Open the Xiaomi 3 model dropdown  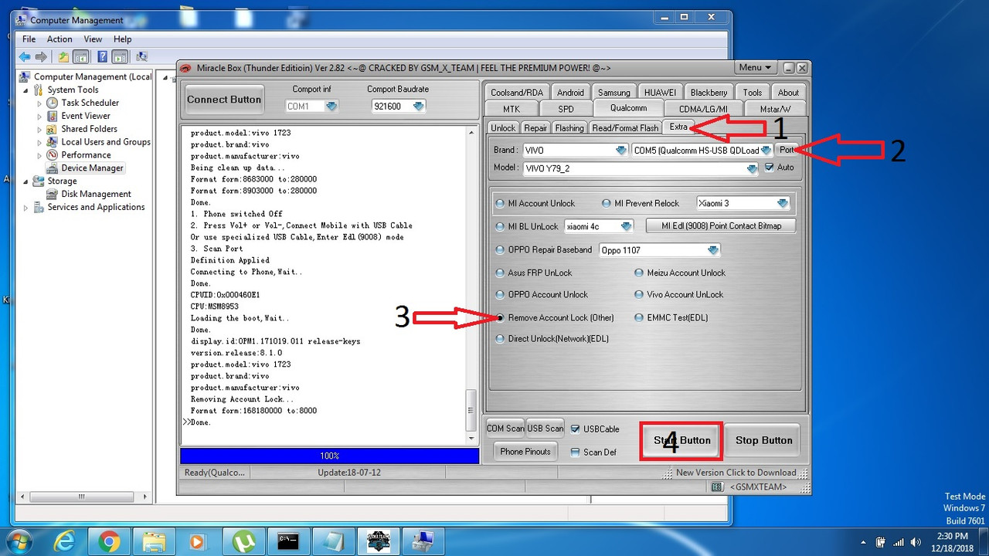(783, 204)
